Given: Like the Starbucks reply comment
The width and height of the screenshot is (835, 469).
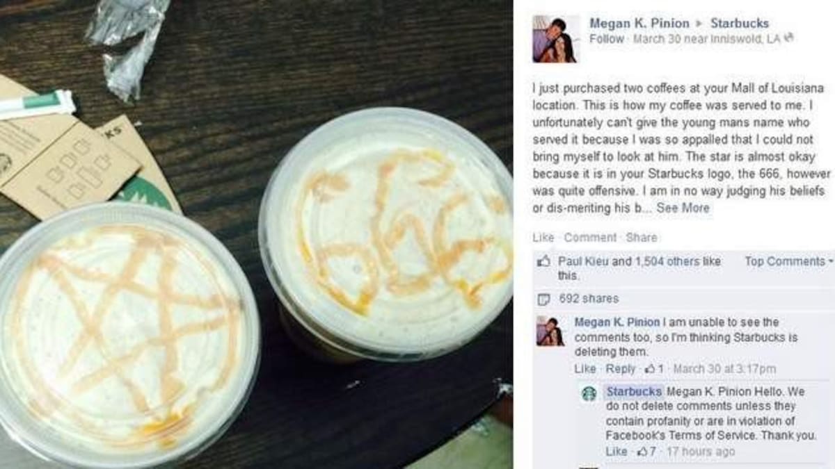Looking at the screenshot, I should 616,452.
